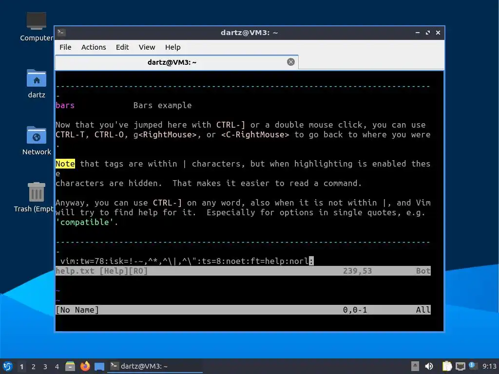Click the highlighted 'Note' word

pyautogui.click(x=65, y=164)
